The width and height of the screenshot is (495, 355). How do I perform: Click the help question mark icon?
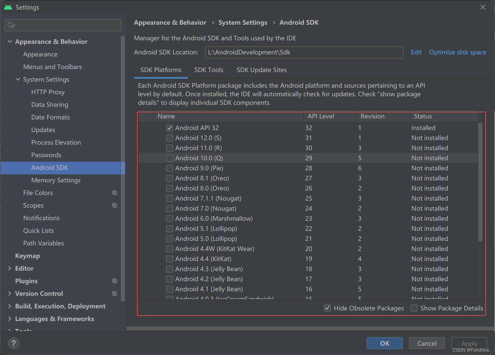coord(14,343)
